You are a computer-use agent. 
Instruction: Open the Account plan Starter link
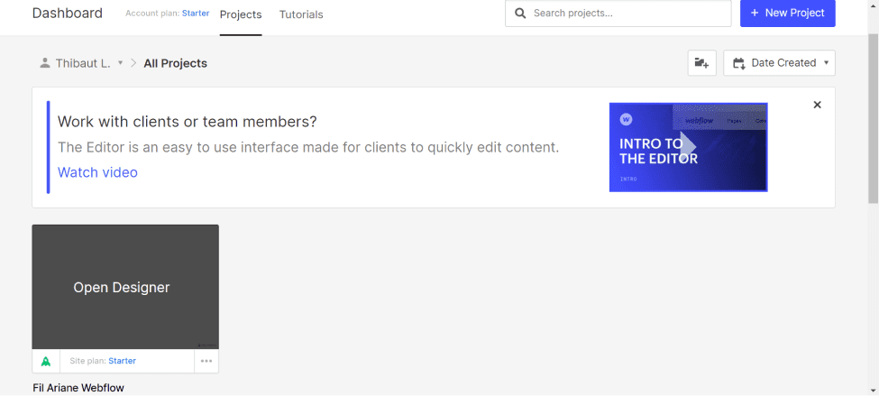pyautogui.click(x=196, y=13)
